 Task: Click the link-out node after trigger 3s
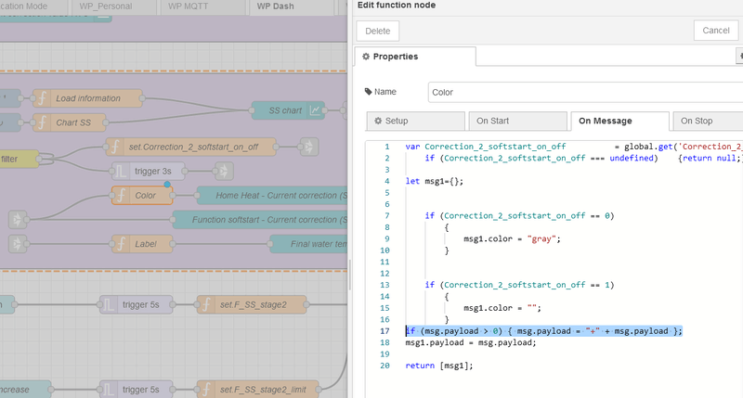[223, 171]
